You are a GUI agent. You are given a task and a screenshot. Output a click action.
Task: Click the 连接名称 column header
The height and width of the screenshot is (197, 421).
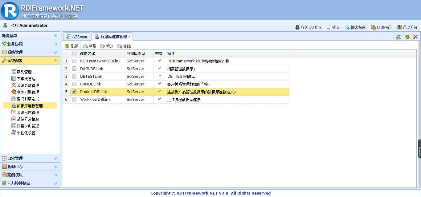pos(102,53)
